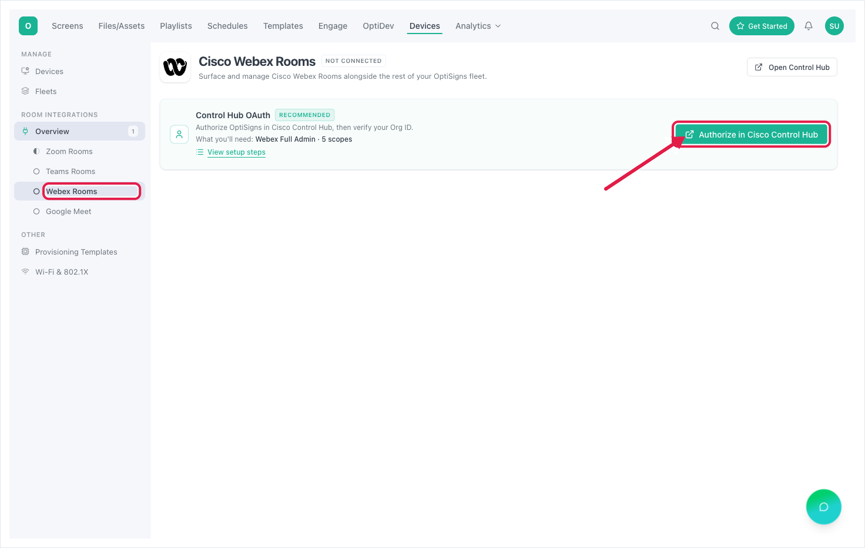Open notifications bell icon
865x548 pixels.
tap(809, 26)
